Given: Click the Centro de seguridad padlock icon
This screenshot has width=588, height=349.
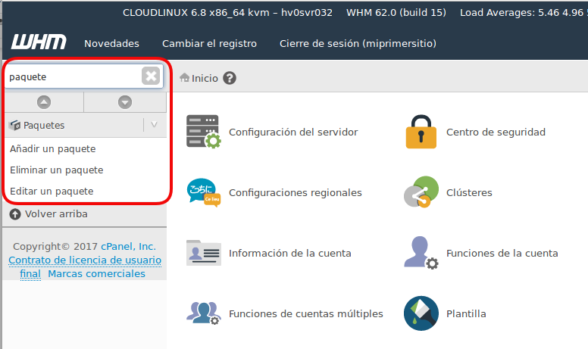Looking at the screenshot, I should [x=421, y=132].
